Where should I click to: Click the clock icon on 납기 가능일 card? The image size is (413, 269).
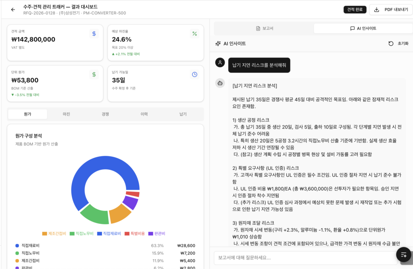[x=194, y=75]
